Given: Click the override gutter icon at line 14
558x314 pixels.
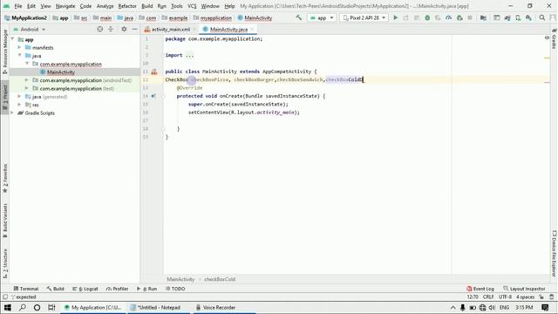Looking at the screenshot, I should 153,96.
